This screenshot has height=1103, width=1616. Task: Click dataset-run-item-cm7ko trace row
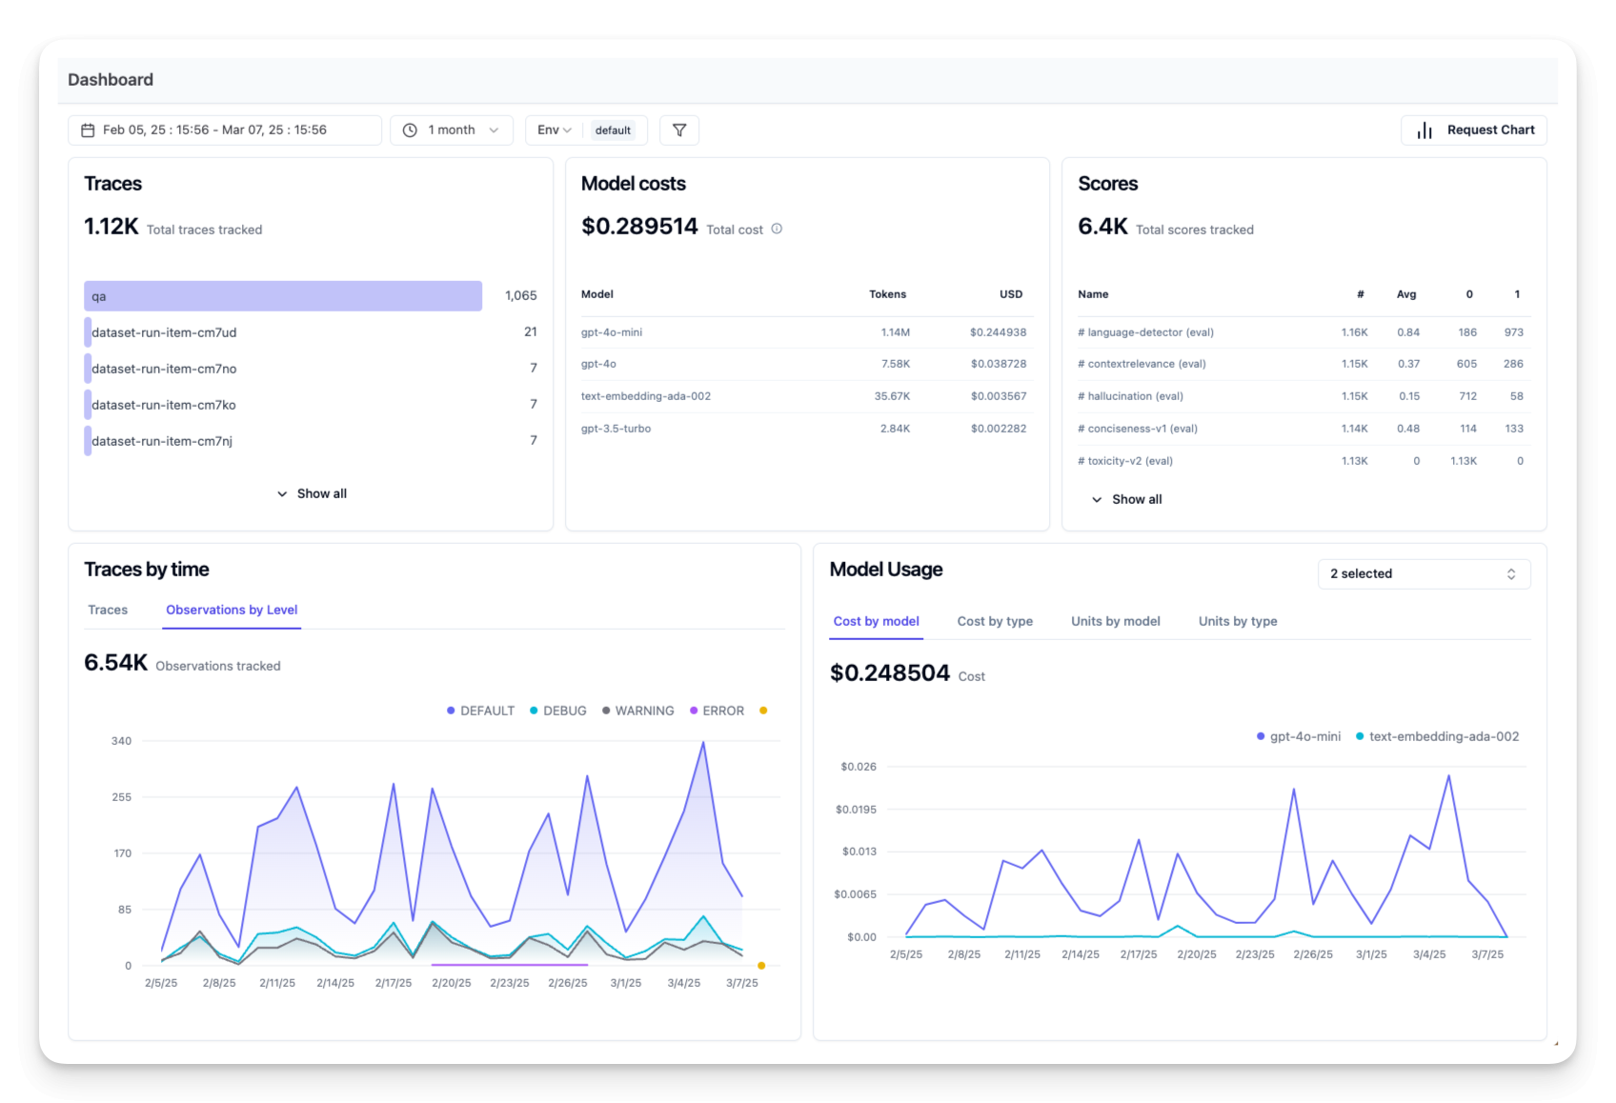(x=311, y=405)
